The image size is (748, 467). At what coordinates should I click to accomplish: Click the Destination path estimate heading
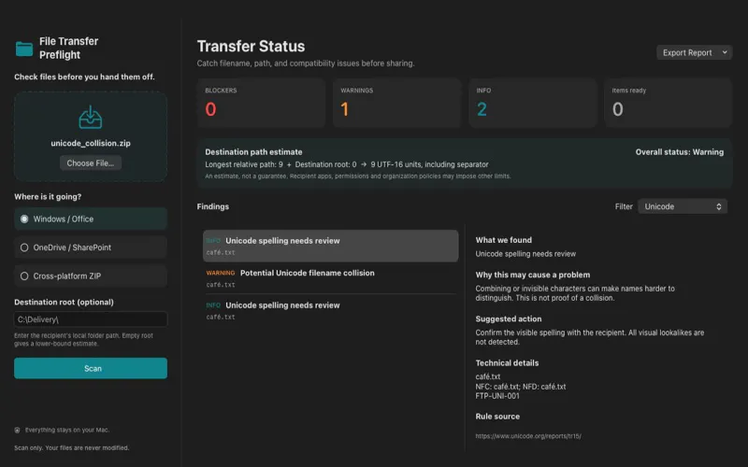click(x=253, y=152)
